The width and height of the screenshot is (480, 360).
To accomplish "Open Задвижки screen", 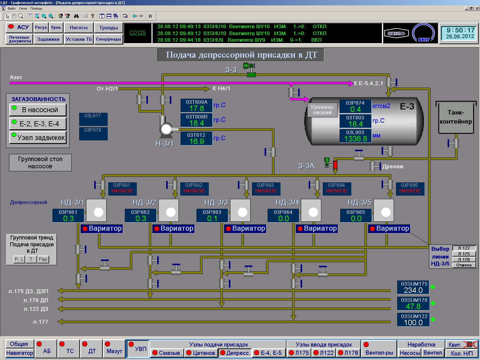I will 48,39.
